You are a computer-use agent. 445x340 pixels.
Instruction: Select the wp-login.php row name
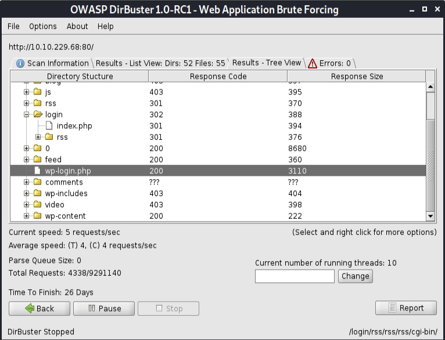tap(68, 171)
